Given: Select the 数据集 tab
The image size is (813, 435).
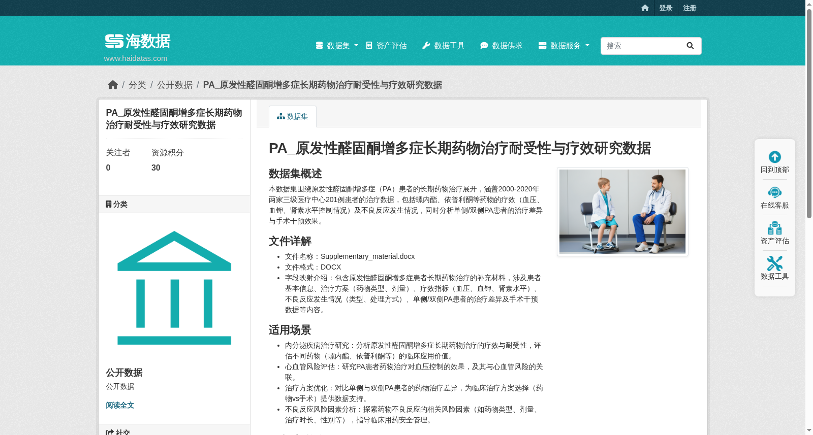Looking at the screenshot, I should [x=293, y=116].
